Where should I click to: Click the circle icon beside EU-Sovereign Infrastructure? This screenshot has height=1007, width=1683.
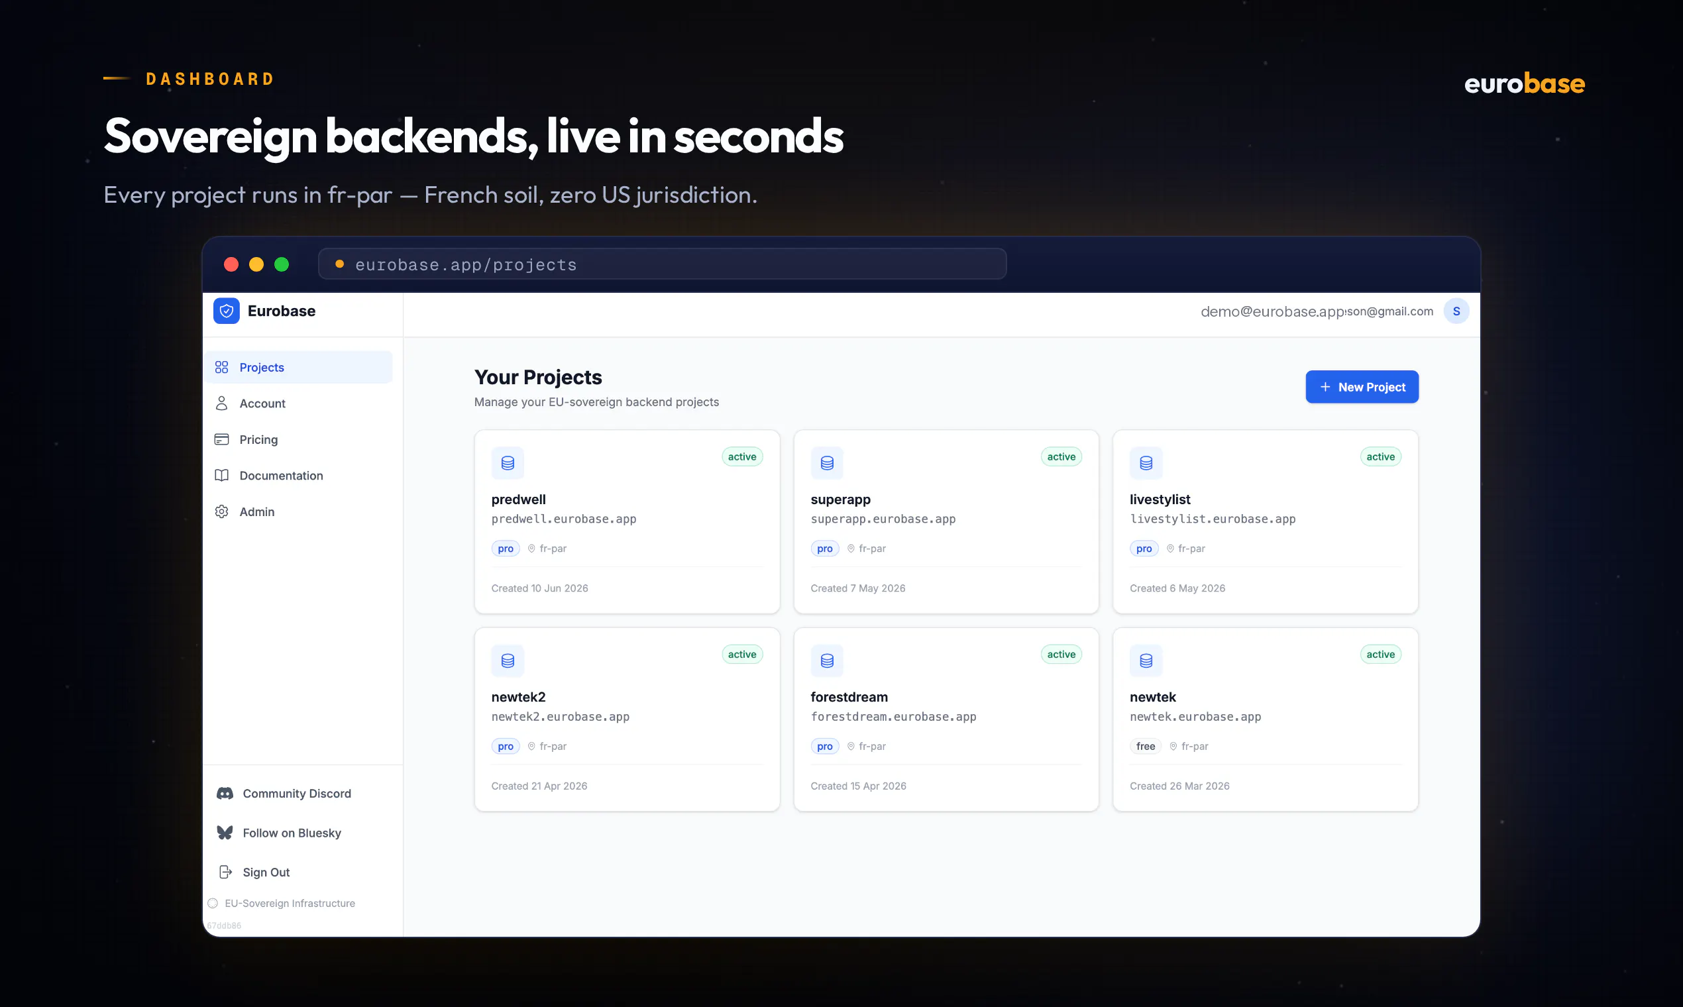coord(213,903)
